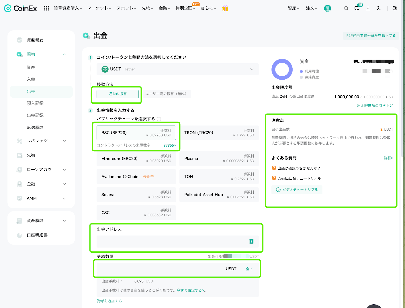Viewport: 405px width, 308px height.
Task: Open the gift box rewards icon
Action: pos(225,8)
